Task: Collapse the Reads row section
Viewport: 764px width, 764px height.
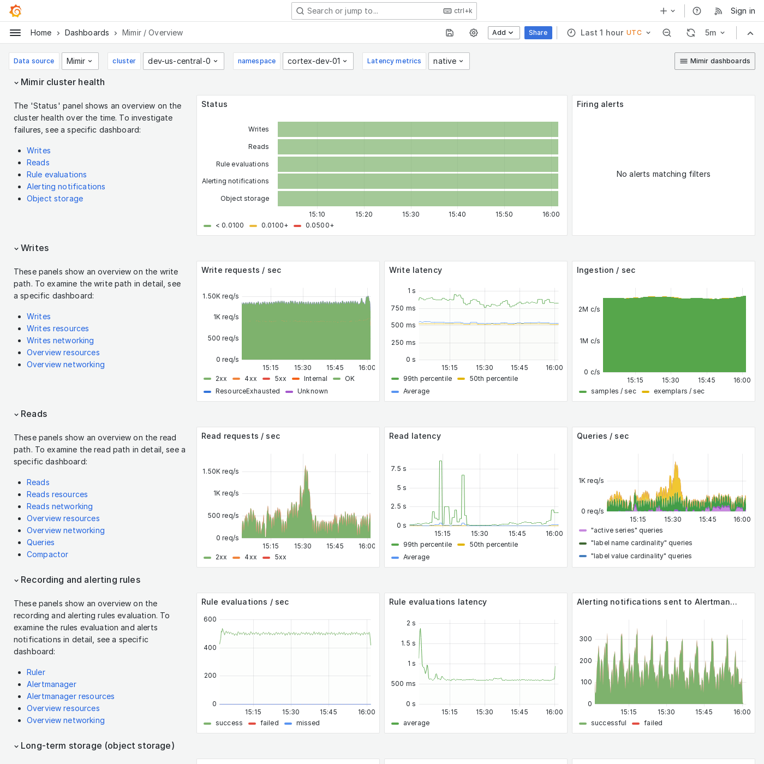Action: (x=31, y=414)
